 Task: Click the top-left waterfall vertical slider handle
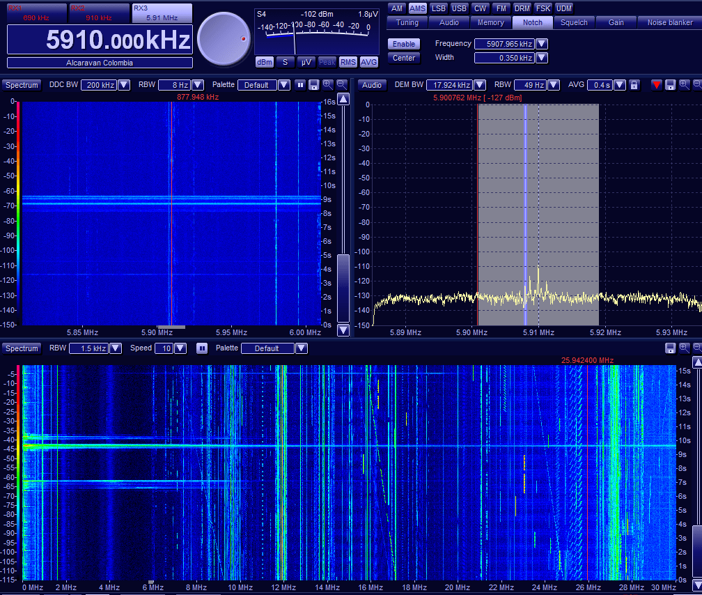coord(343,287)
